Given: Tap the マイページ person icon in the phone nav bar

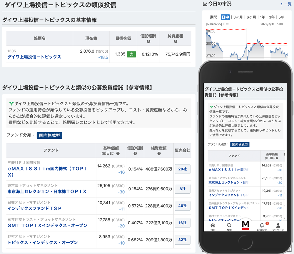Looking at the screenshot, I should [278, 225].
